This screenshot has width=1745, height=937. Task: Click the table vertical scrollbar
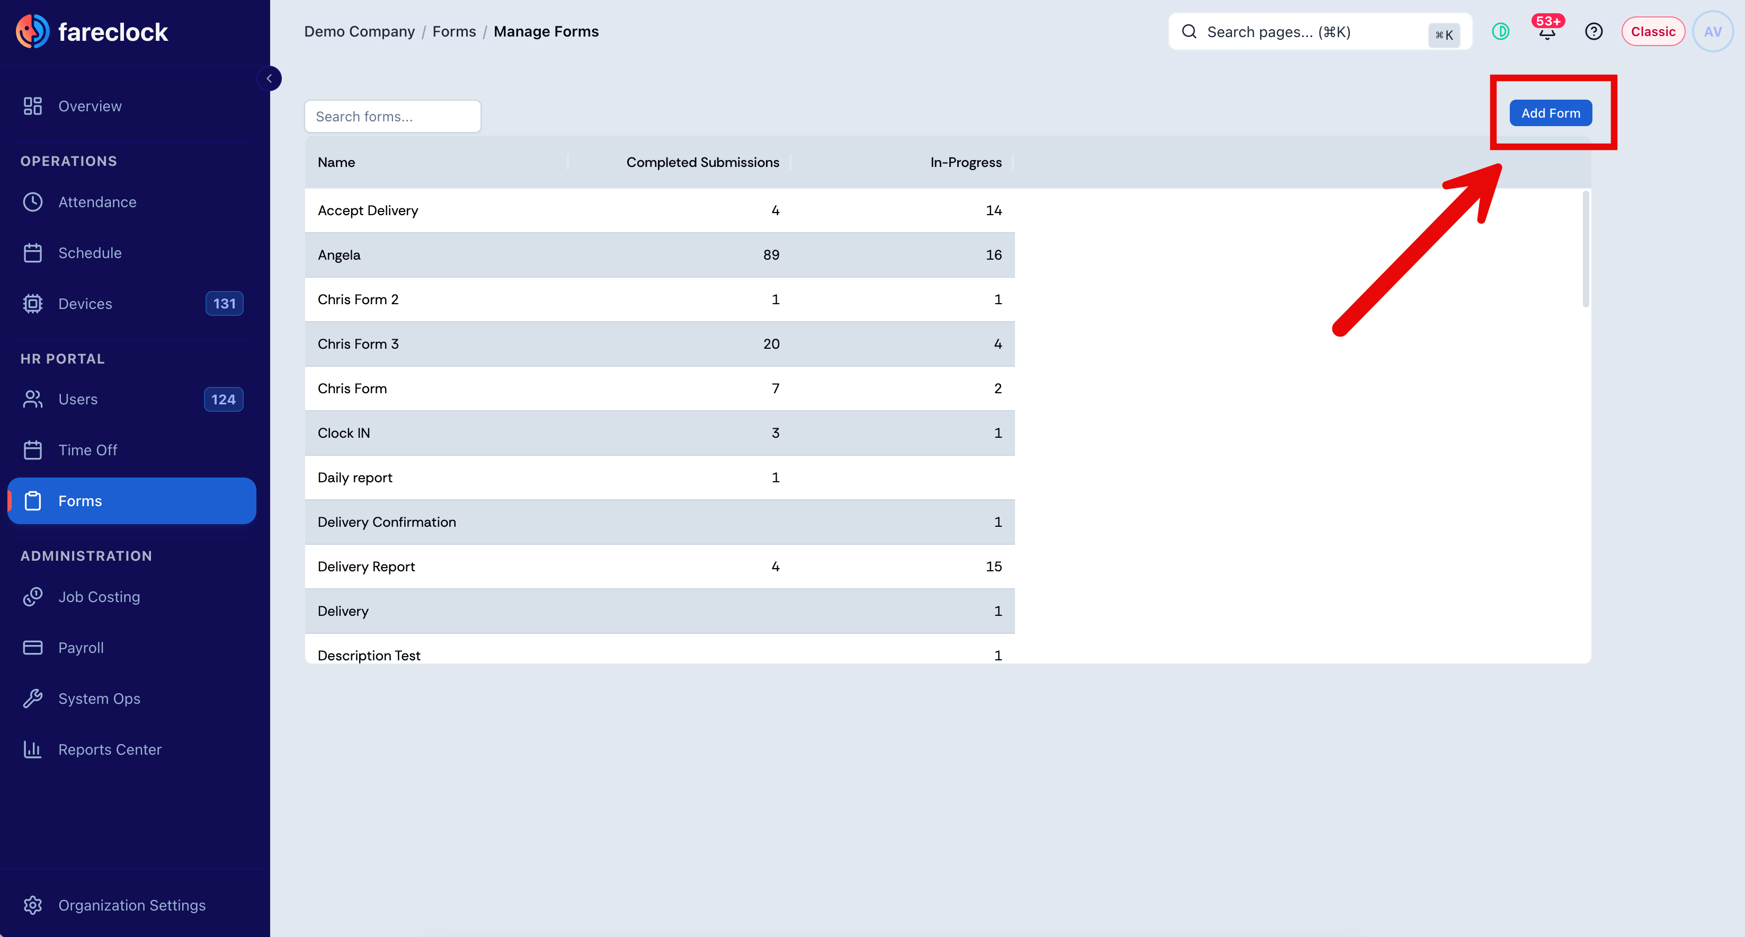1586,249
